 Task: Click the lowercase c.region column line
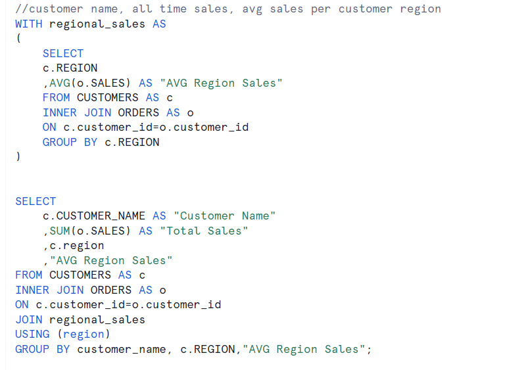[74, 246]
